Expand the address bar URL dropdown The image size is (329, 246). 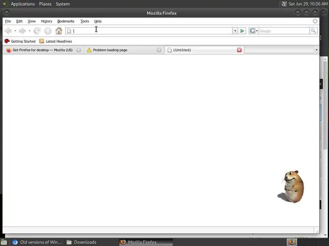click(235, 31)
